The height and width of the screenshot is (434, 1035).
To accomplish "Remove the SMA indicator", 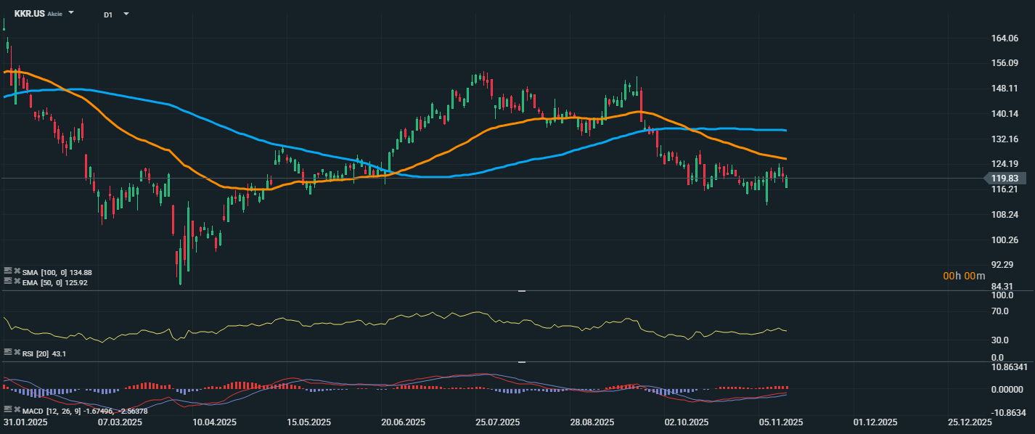I will click(17, 271).
